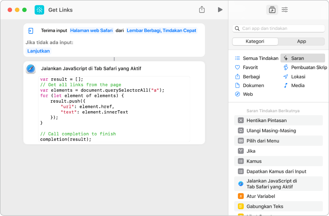
Task: Click the Hentikan Pintasan X icon
Action: [x=241, y=120]
